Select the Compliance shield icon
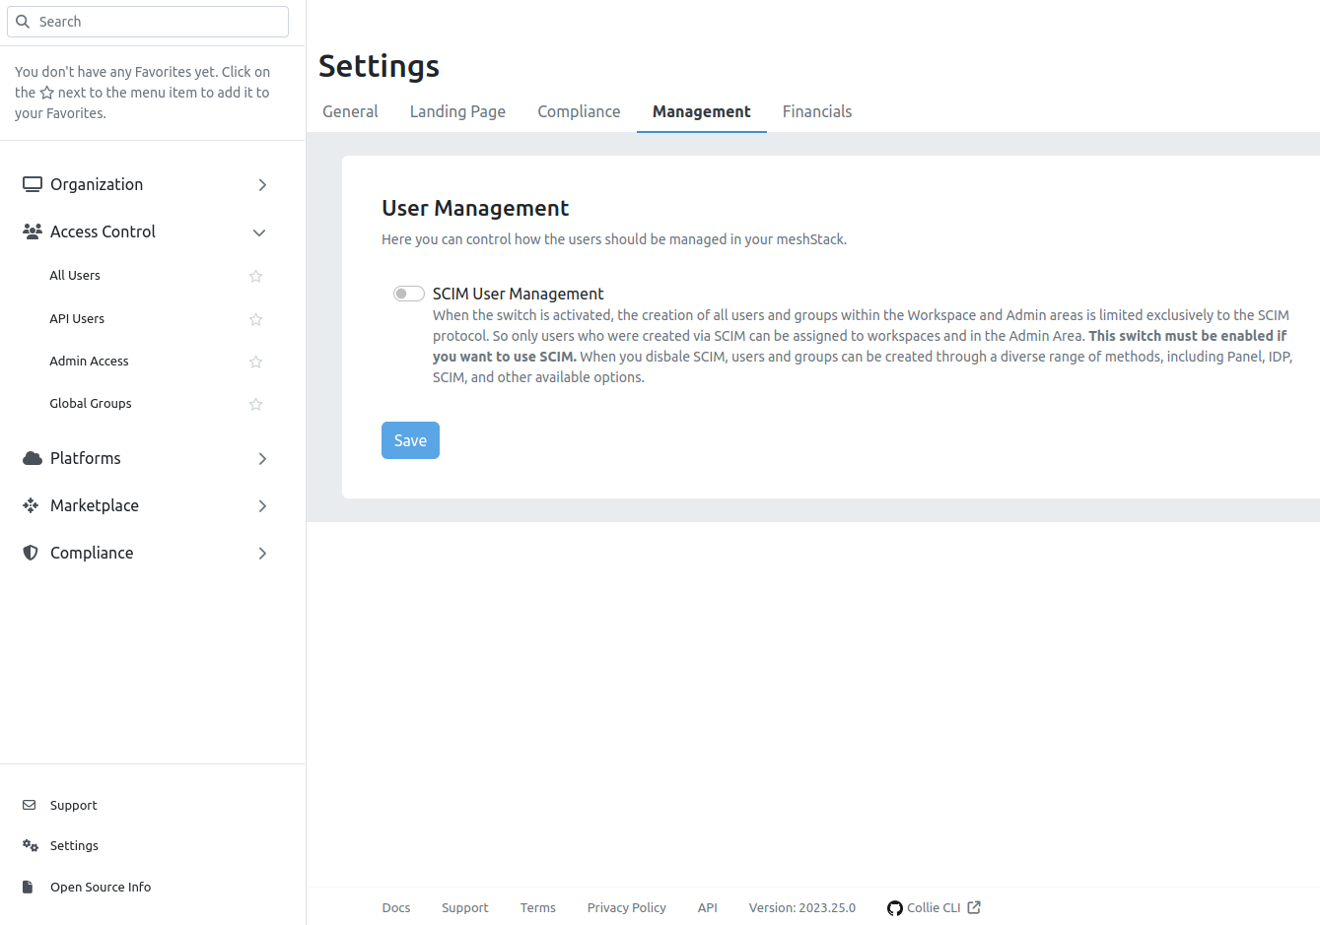This screenshot has width=1320, height=925. click(31, 553)
